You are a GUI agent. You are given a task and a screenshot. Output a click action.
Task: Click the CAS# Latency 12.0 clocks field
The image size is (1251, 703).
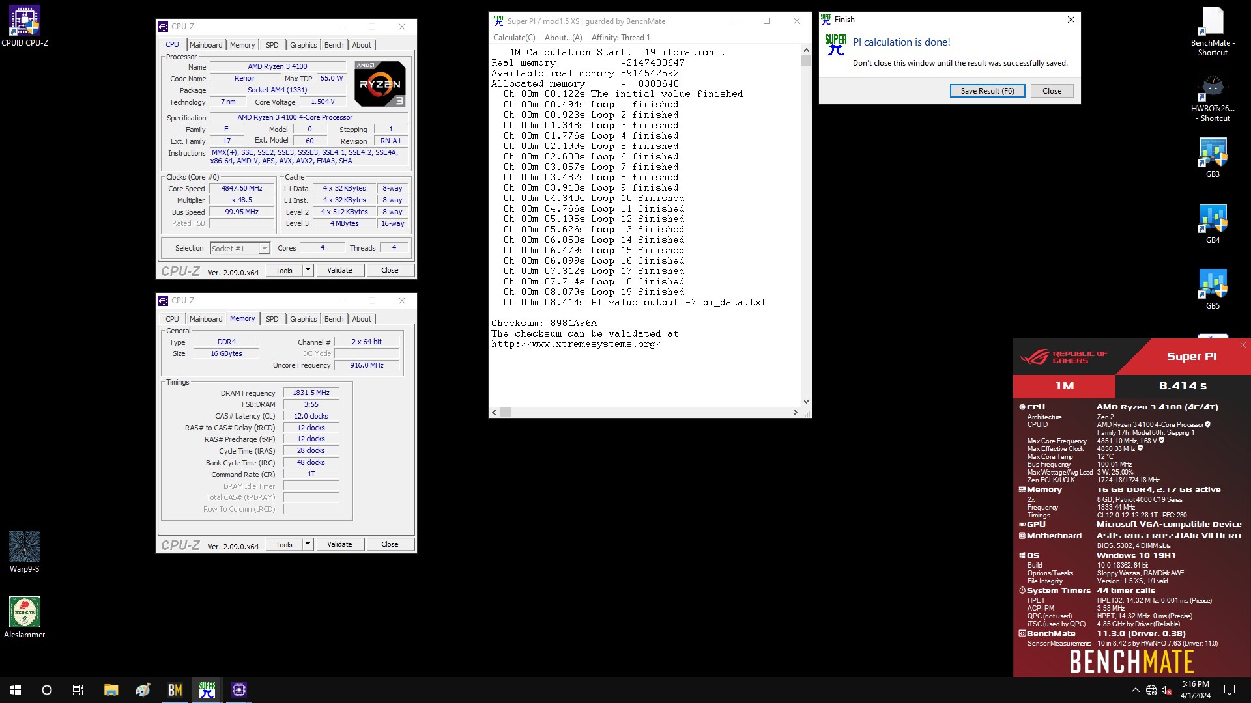311,416
